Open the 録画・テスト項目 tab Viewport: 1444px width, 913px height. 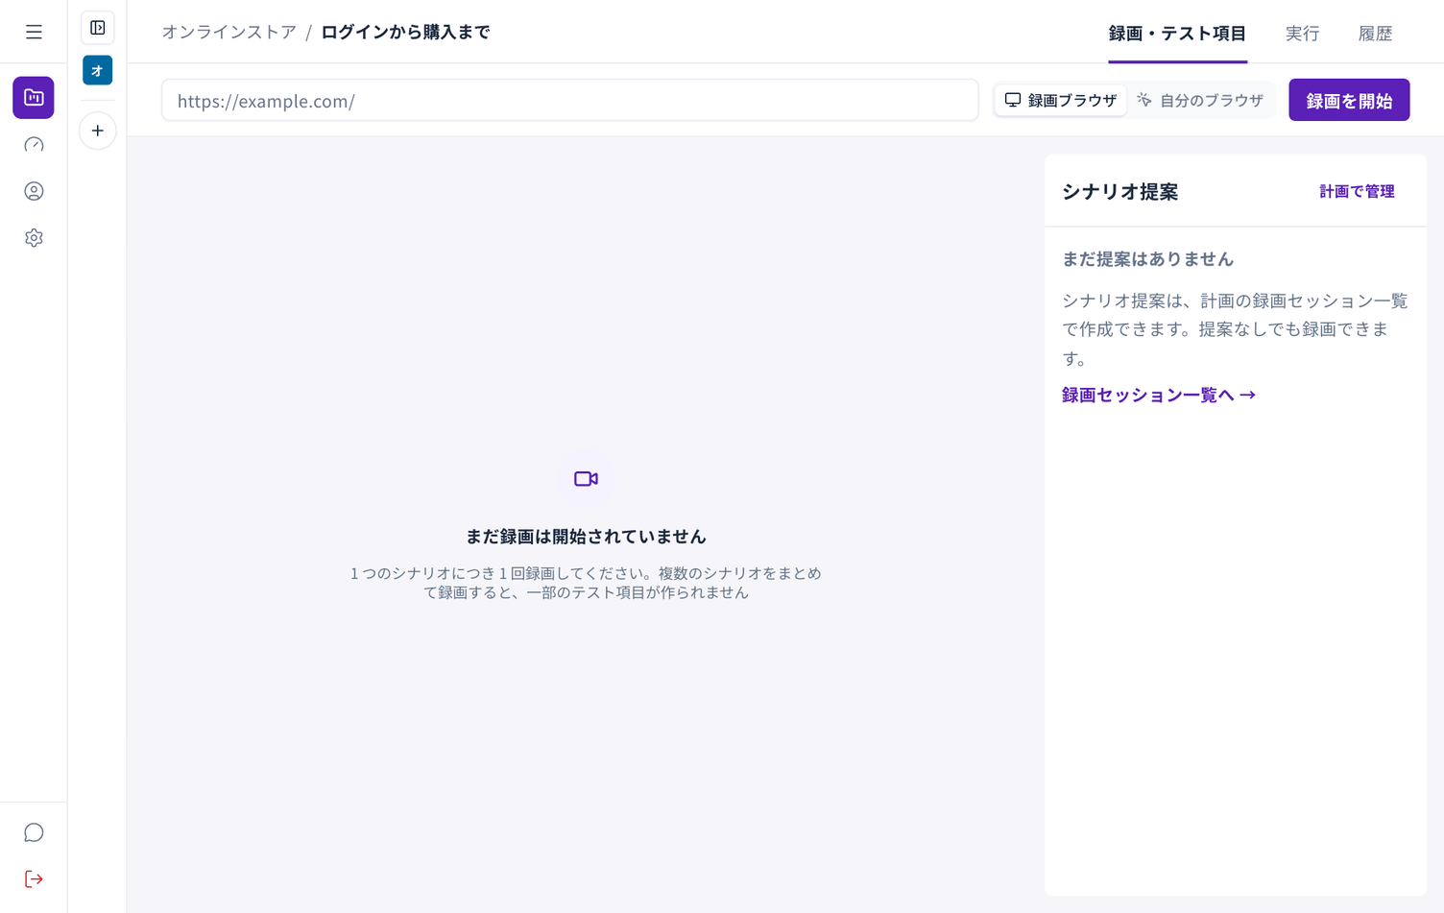pos(1177,34)
